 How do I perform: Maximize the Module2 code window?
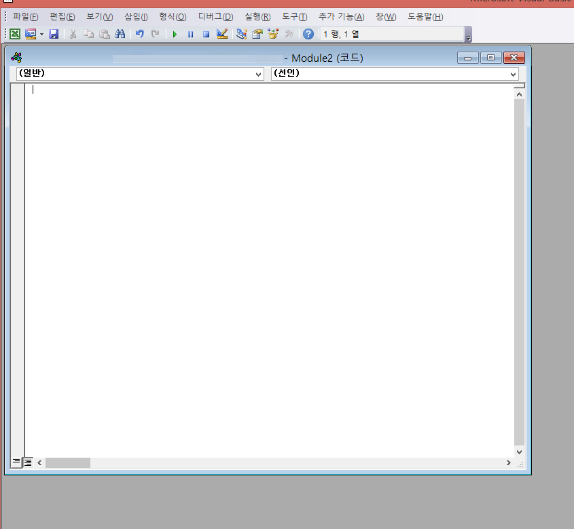click(490, 58)
